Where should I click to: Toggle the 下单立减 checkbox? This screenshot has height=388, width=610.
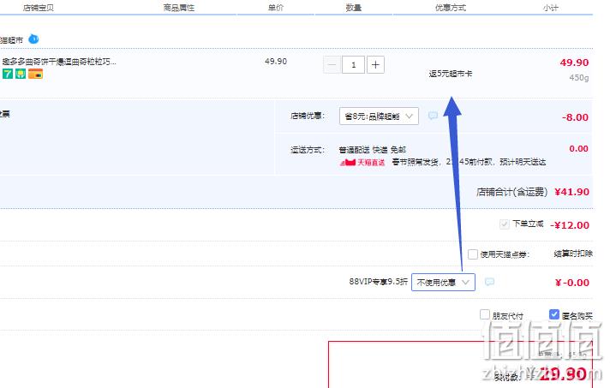(x=504, y=224)
